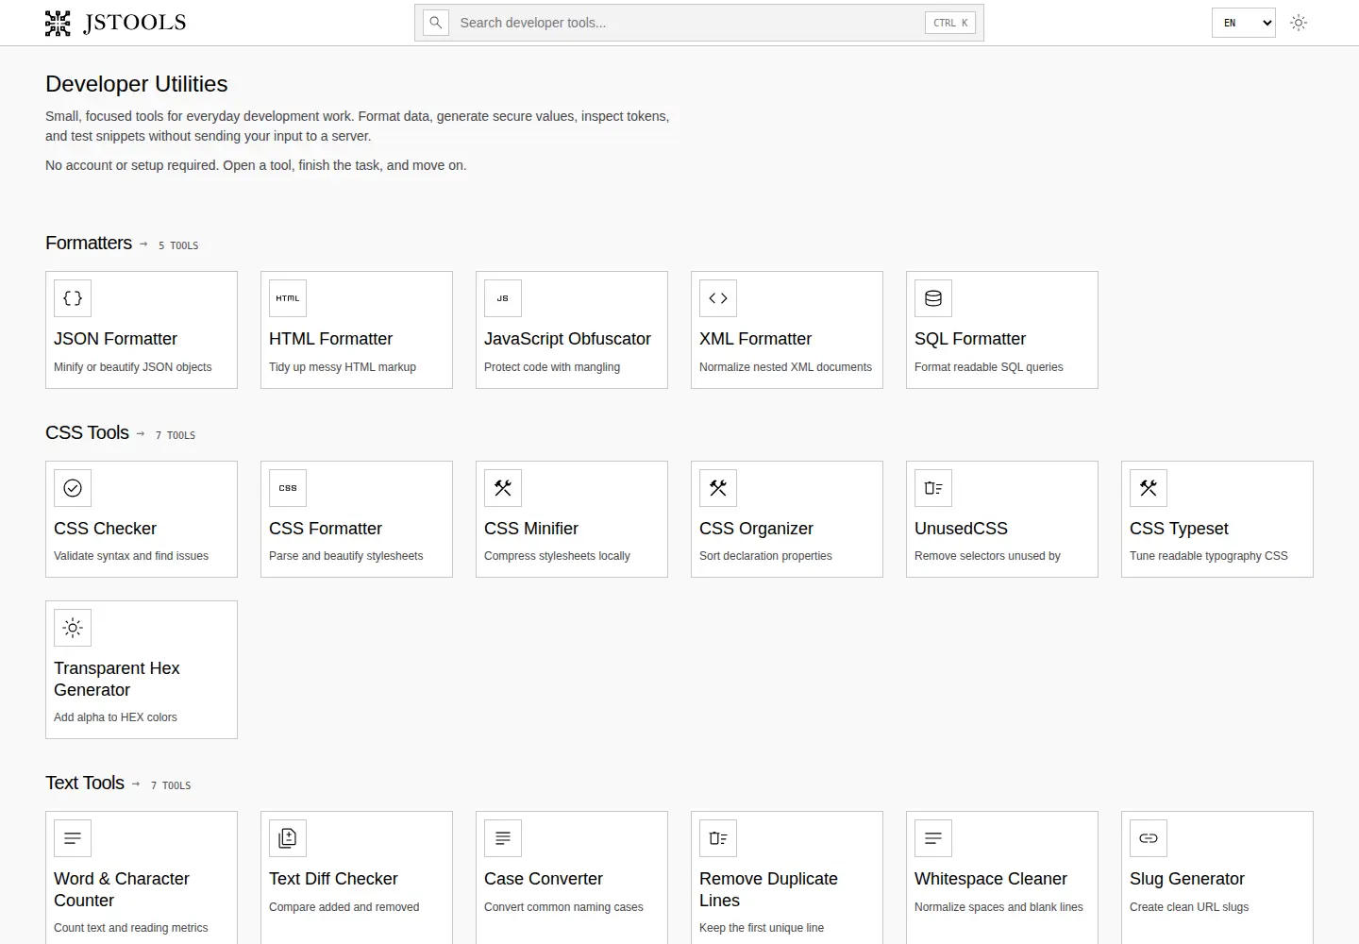Viewport: 1359px width, 944px height.
Task: Open the CSS Checker title
Action: pos(105,529)
